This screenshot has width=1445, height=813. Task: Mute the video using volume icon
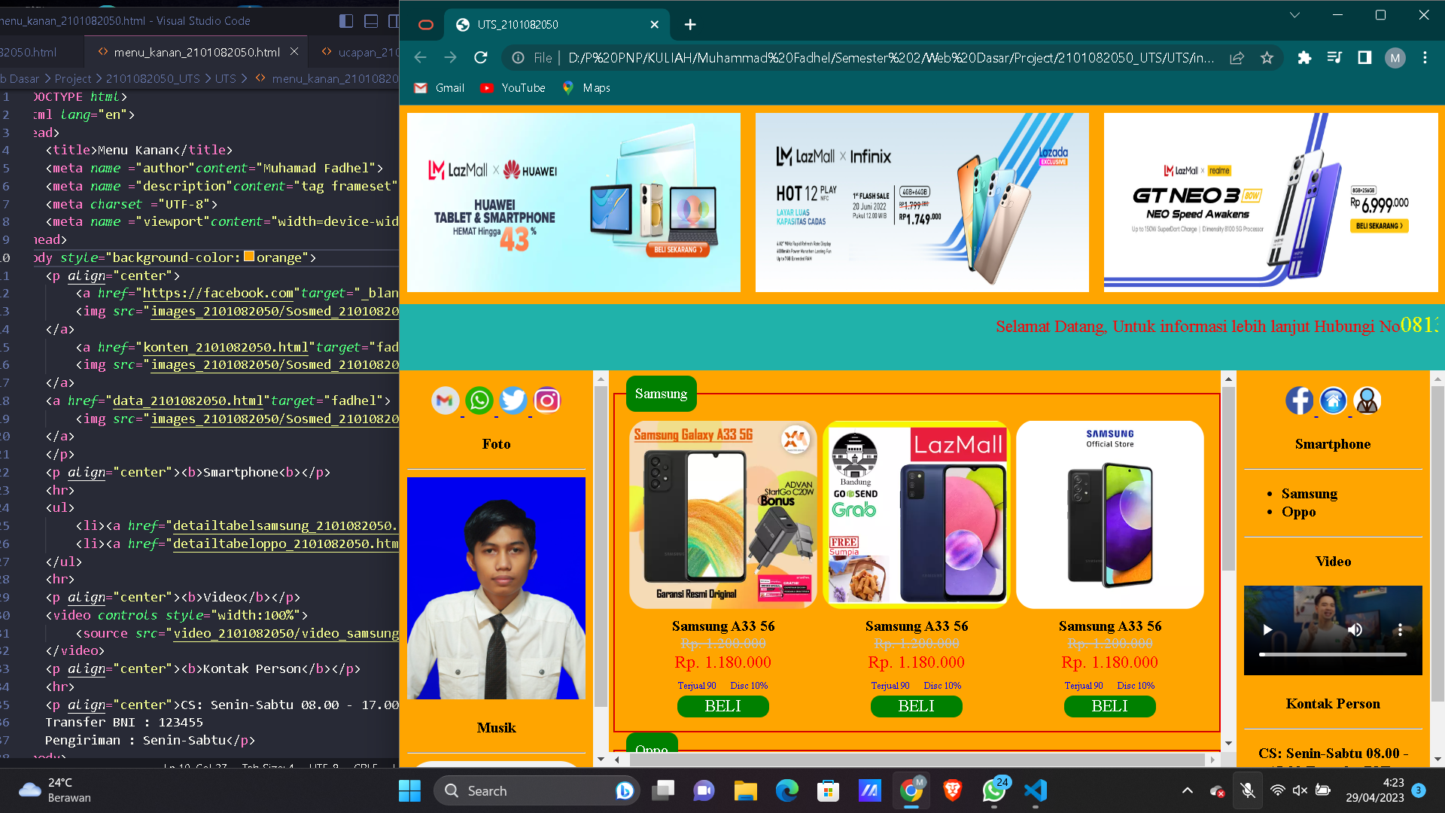click(x=1355, y=630)
